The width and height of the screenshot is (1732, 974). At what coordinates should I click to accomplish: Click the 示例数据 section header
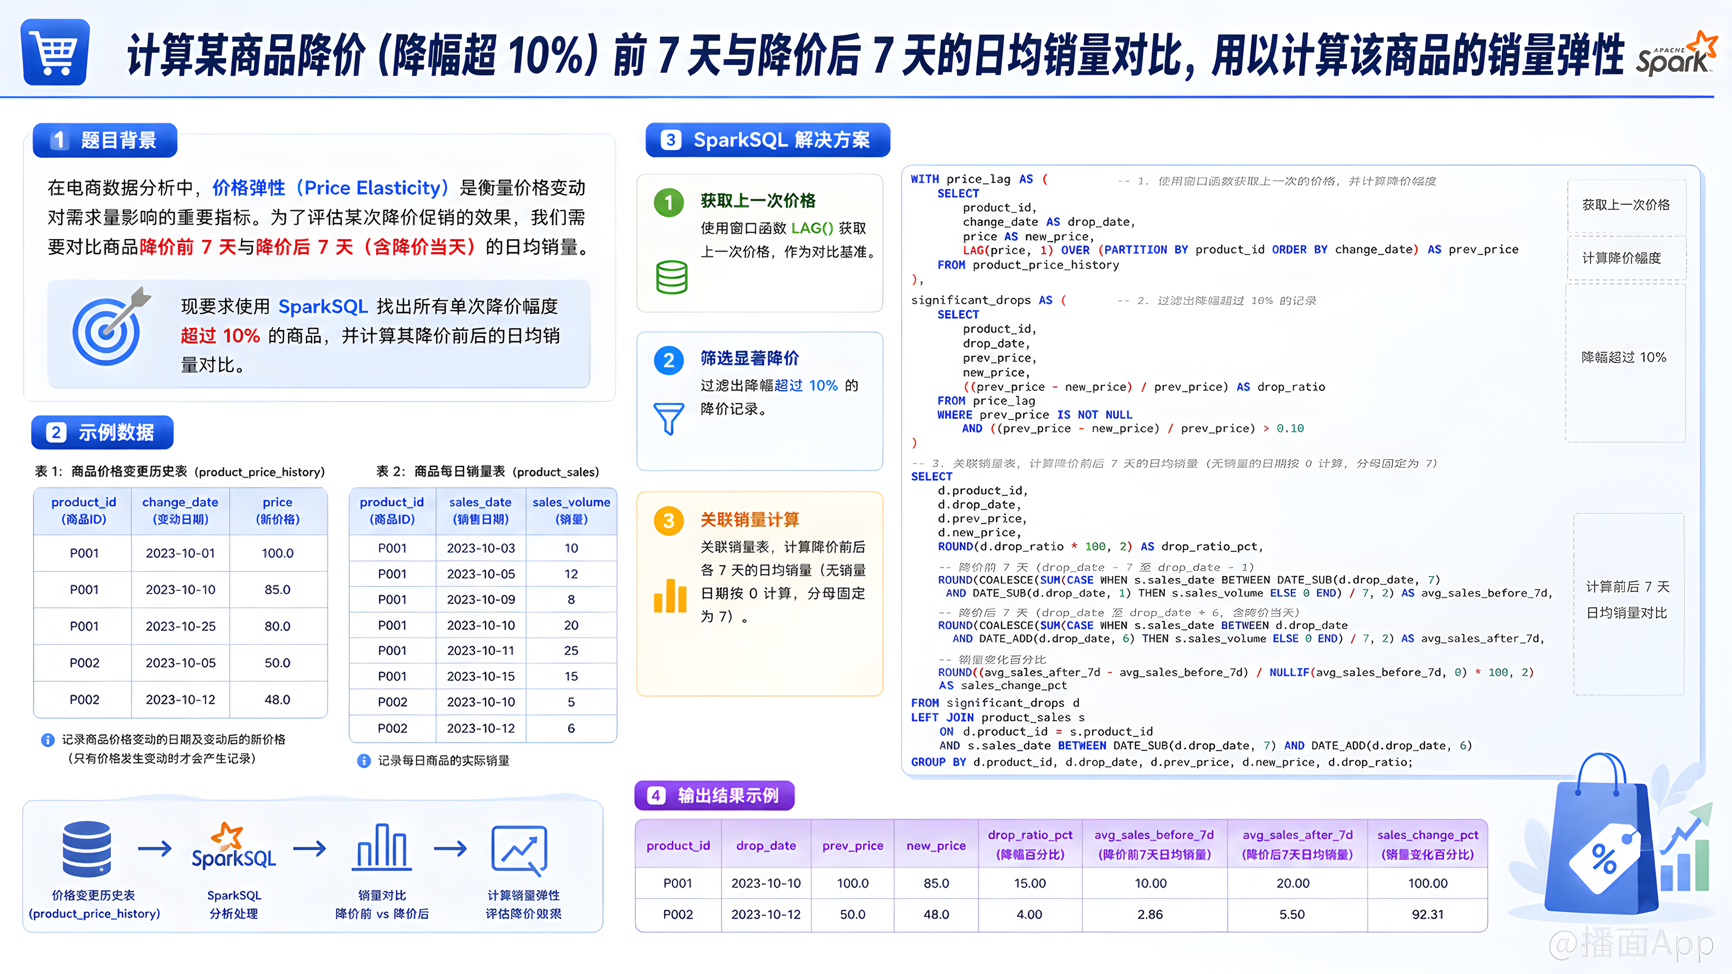tap(102, 432)
